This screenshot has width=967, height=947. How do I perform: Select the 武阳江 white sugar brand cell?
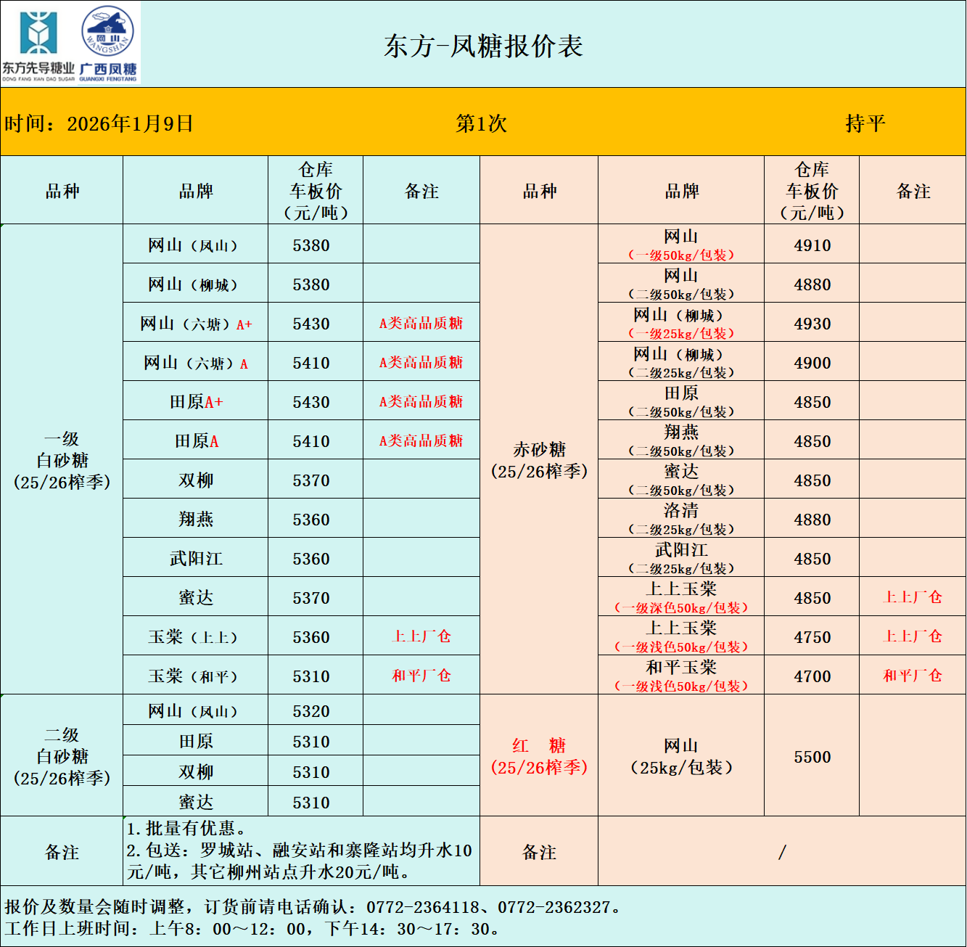(x=196, y=559)
